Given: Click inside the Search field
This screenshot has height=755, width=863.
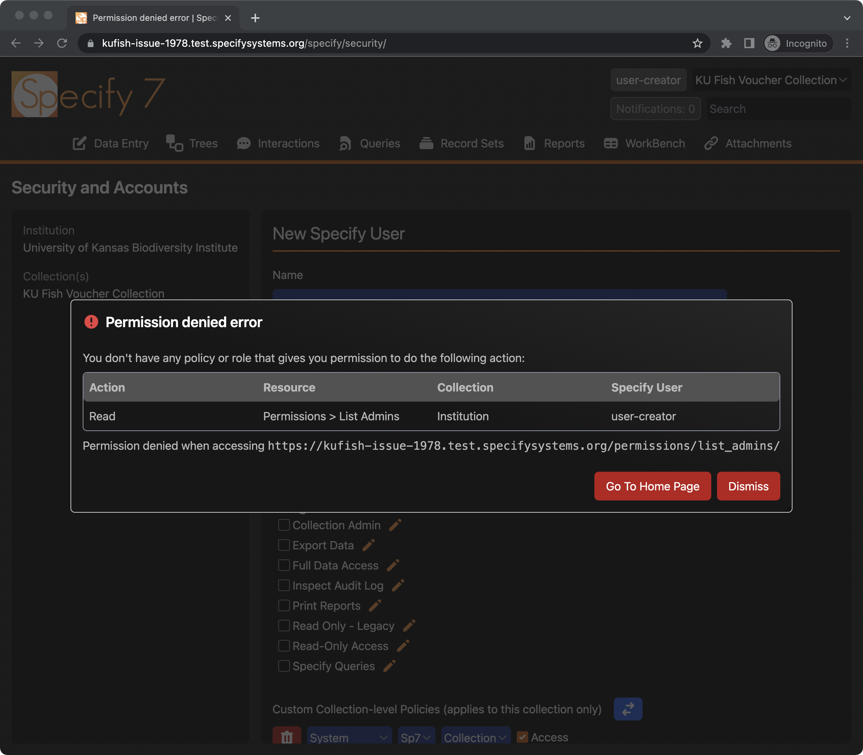Looking at the screenshot, I should coord(777,109).
